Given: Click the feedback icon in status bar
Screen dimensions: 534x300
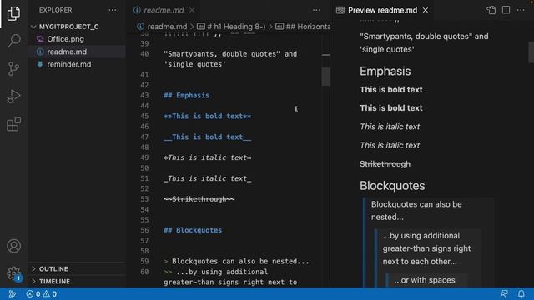Looking at the screenshot, I should pyautogui.click(x=504, y=294).
